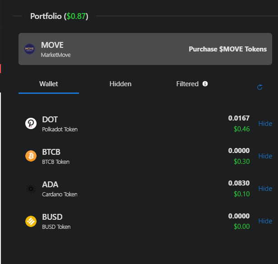The image size is (278, 264).
Task: Refresh the portfolio wallet list
Action: (260, 87)
